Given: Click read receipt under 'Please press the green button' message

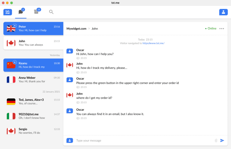Looking at the screenshot, I should coord(78,87).
